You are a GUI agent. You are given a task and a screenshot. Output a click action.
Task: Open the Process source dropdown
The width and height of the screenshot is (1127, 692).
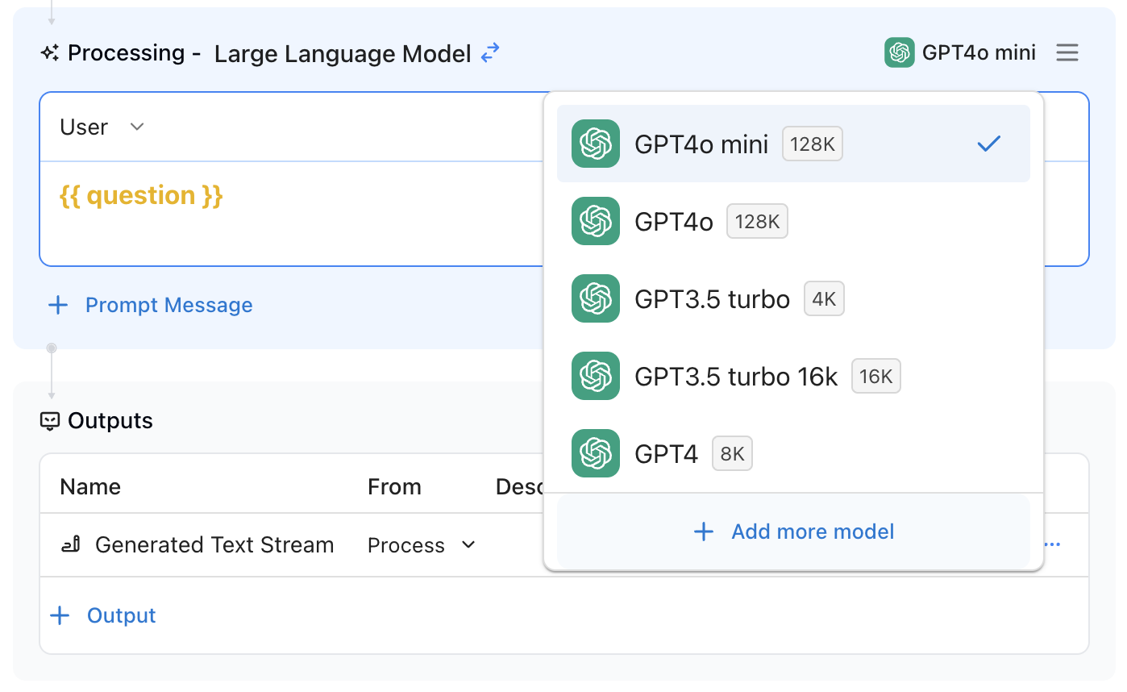point(422,545)
